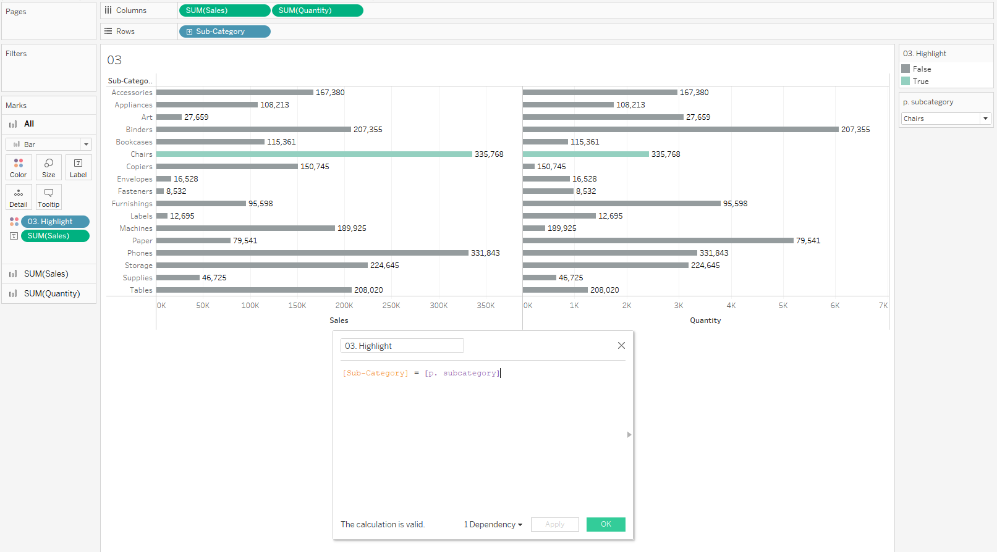The width and height of the screenshot is (997, 552).
Task: Open the Detail marks card
Action: point(19,197)
